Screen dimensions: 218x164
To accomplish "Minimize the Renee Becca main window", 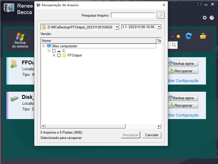I will 206,5.
